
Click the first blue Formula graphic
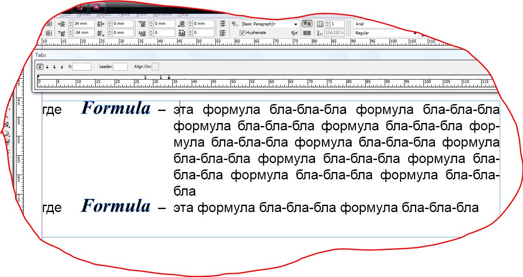[x=115, y=108]
